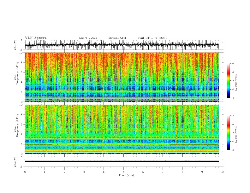This screenshot has height=193, width=250.
Task: Click the ch.1 spectrogram "2" kHz tick label
Action: point(22,92)
